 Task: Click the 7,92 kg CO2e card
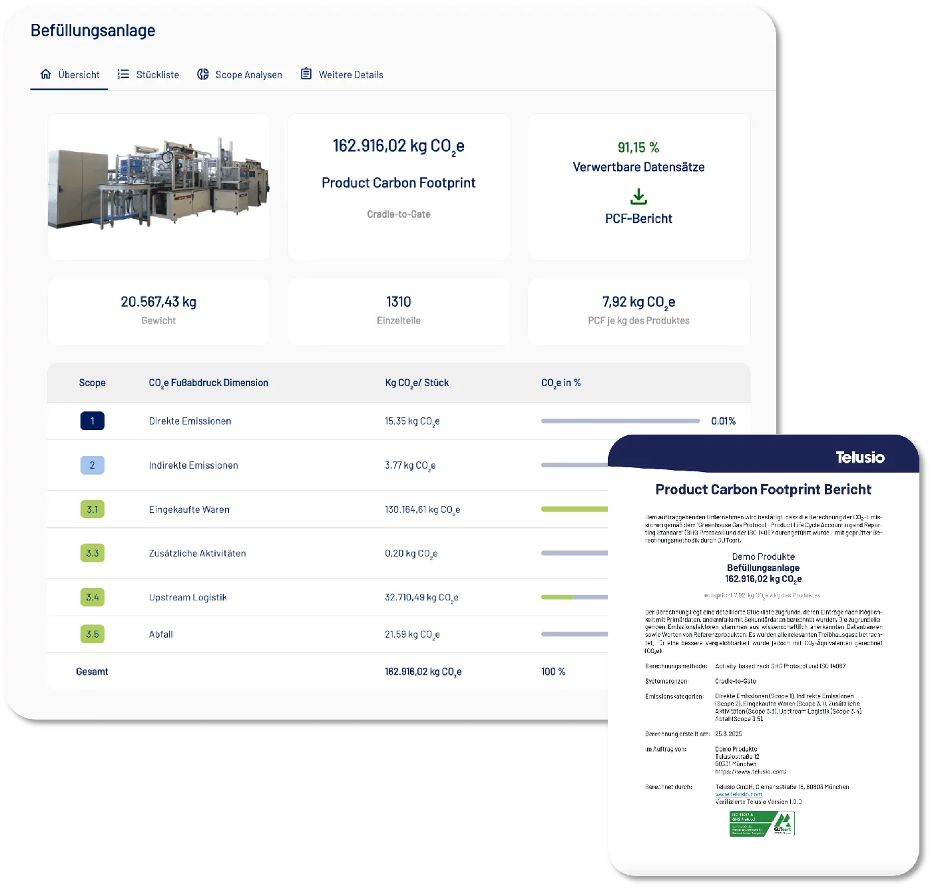tap(639, 311)
